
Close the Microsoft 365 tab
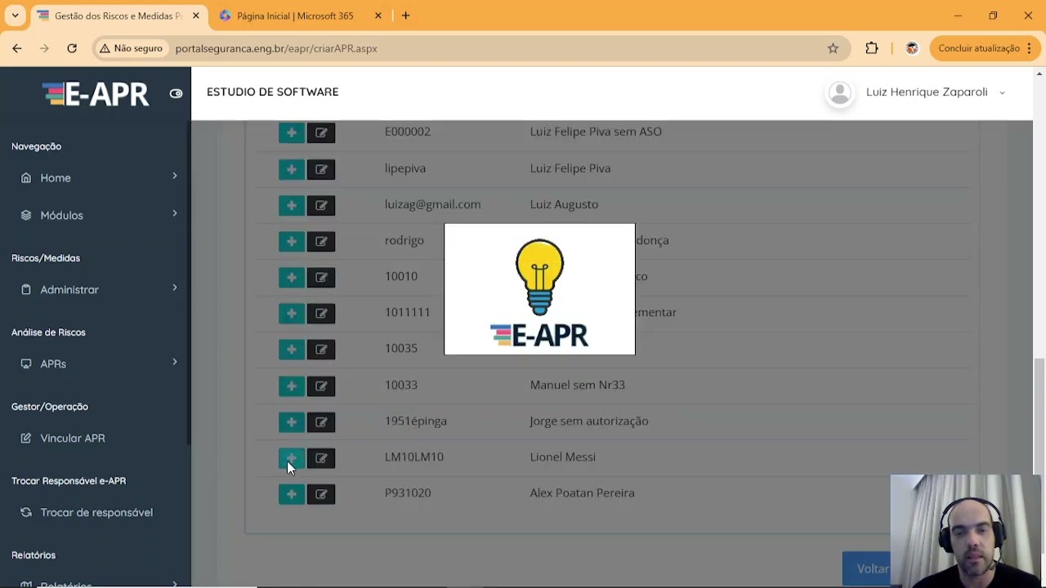378,16
